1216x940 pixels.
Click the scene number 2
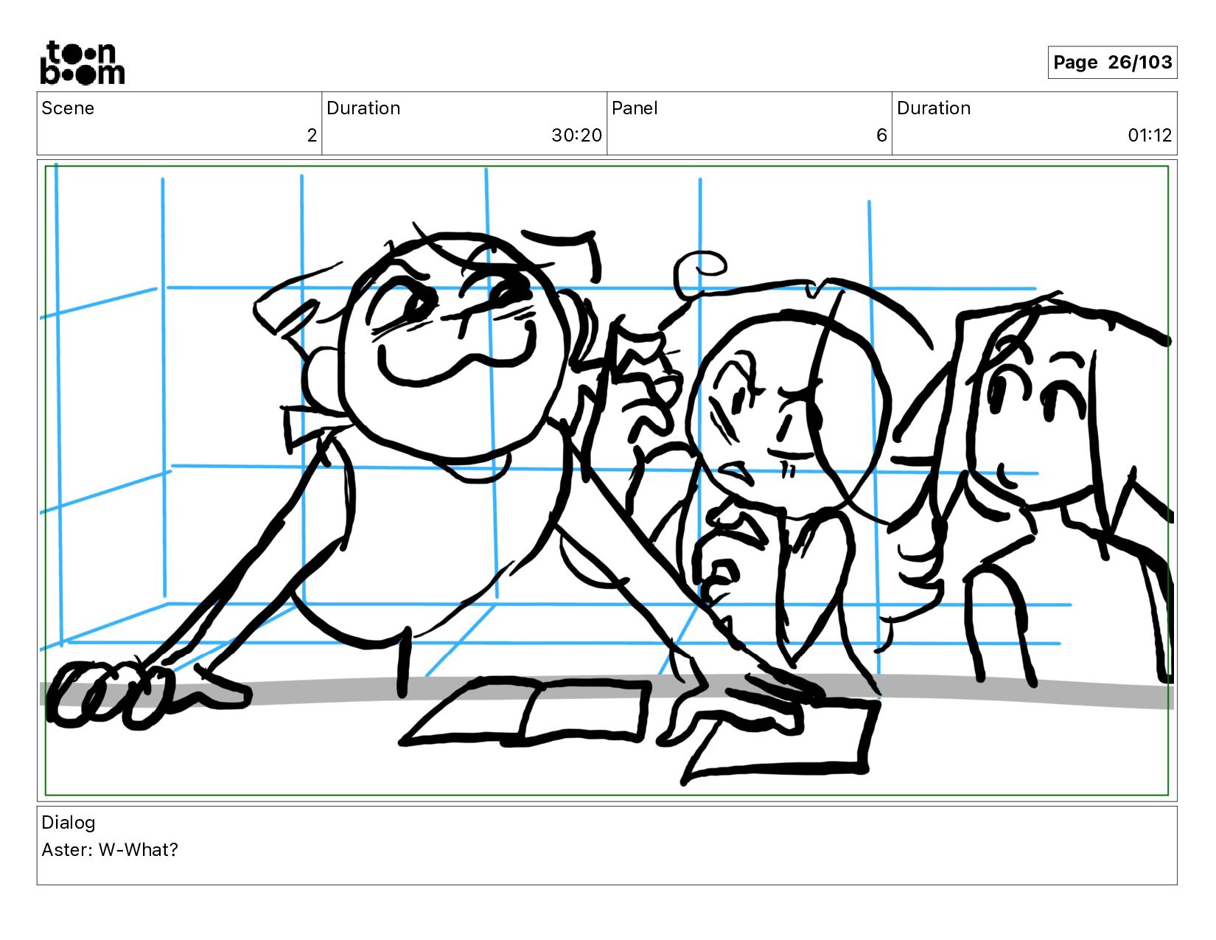(x=312, y=136)
